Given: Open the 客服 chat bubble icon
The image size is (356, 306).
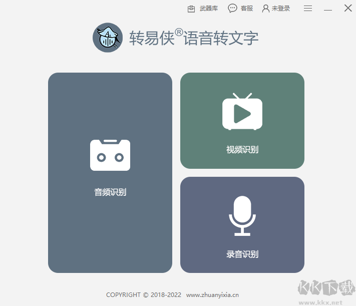Looking at the screenshot, I should coord(232,9).
